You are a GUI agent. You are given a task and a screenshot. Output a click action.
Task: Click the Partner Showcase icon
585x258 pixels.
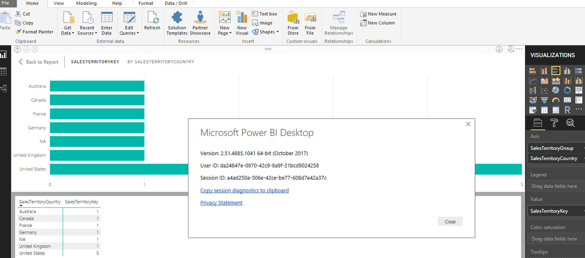[x=201, y=23]
